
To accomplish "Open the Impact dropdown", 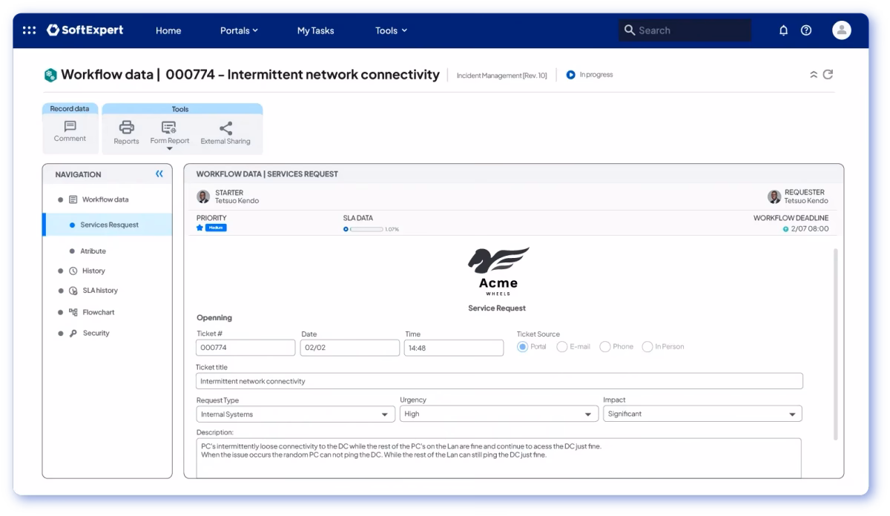I will coord(702,414).
